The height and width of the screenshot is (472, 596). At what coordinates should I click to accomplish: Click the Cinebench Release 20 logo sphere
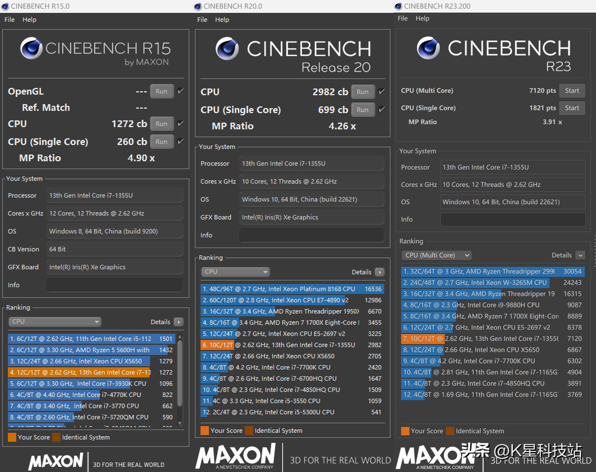(x=227, y=49)
